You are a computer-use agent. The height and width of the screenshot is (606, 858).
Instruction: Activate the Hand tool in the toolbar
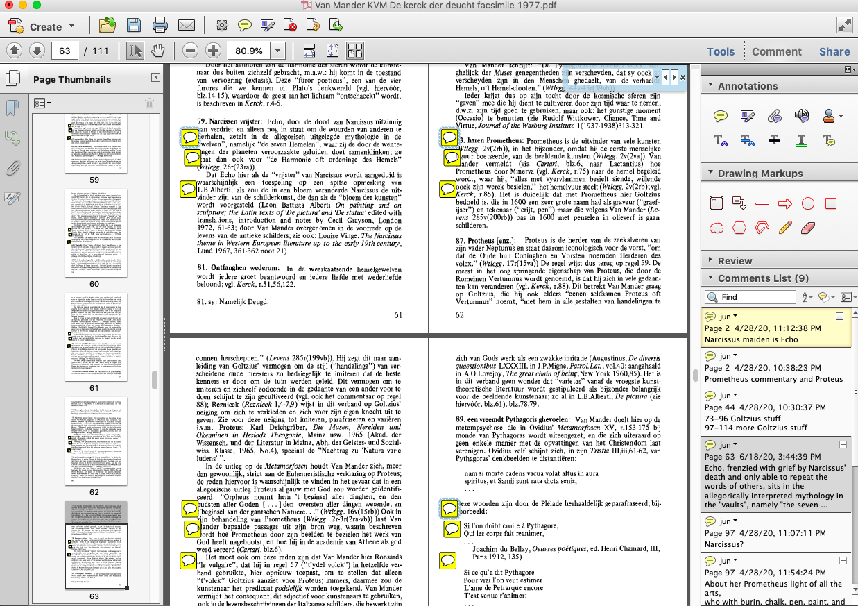click(157, 50)
